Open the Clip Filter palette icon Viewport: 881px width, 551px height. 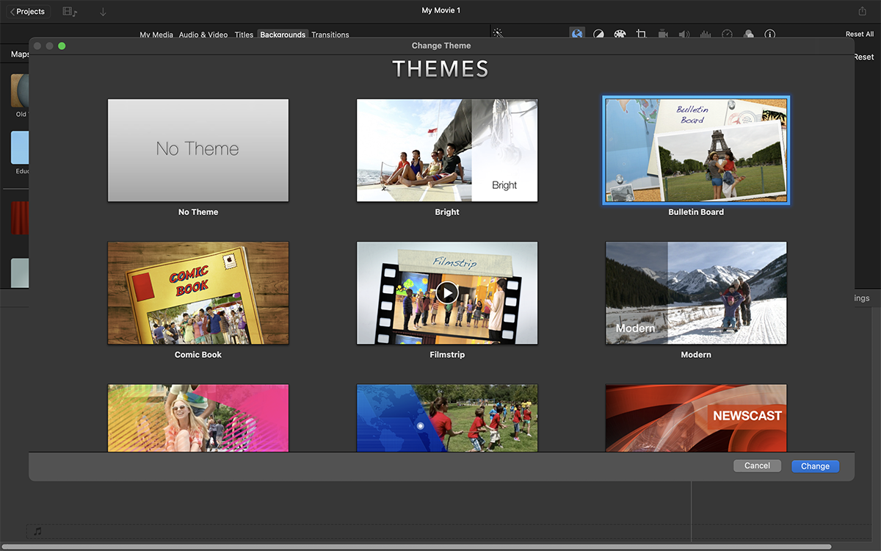620,34
